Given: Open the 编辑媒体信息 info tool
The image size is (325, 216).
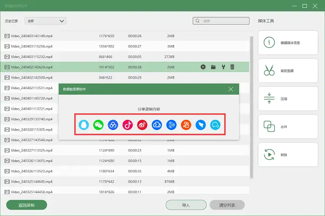Looking at the screenshot, I should (x=288, y=43).
